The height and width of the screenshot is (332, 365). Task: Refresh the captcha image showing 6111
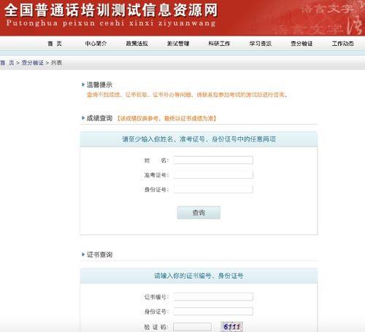232,327
